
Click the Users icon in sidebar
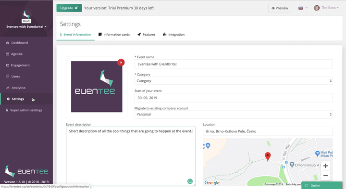click(8, 76)
